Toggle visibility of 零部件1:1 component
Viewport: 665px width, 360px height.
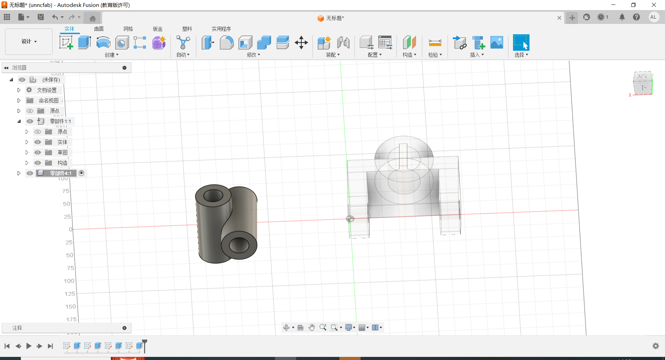[x=30, y=121]
